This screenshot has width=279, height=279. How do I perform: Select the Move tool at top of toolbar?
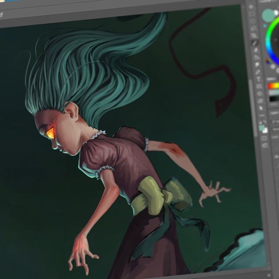click(x=251, y=7)
